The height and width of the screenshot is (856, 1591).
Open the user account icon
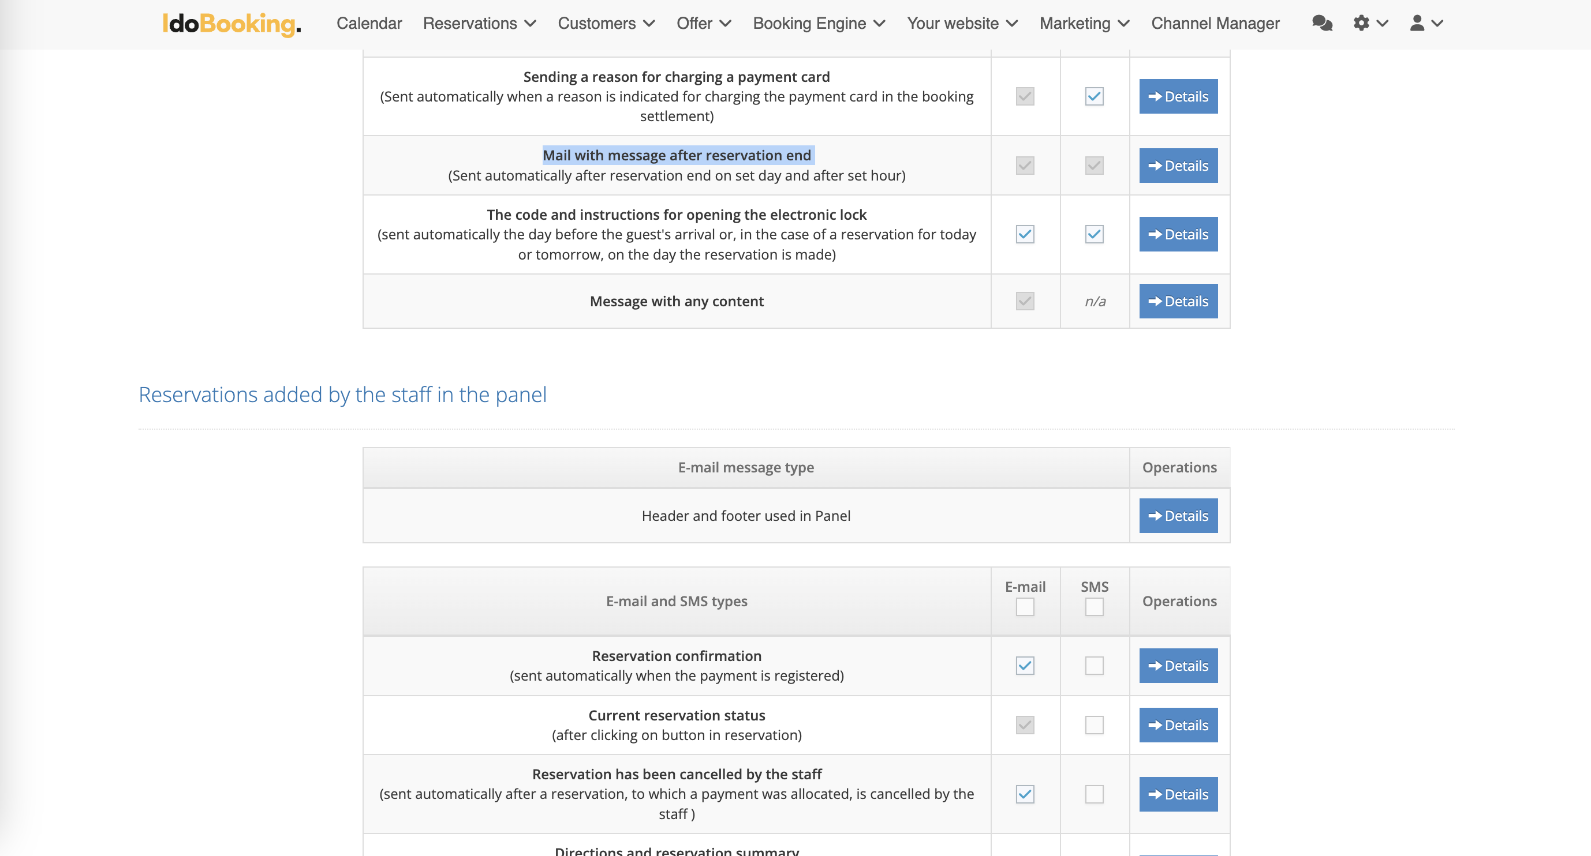click(x=1417, y=24)
